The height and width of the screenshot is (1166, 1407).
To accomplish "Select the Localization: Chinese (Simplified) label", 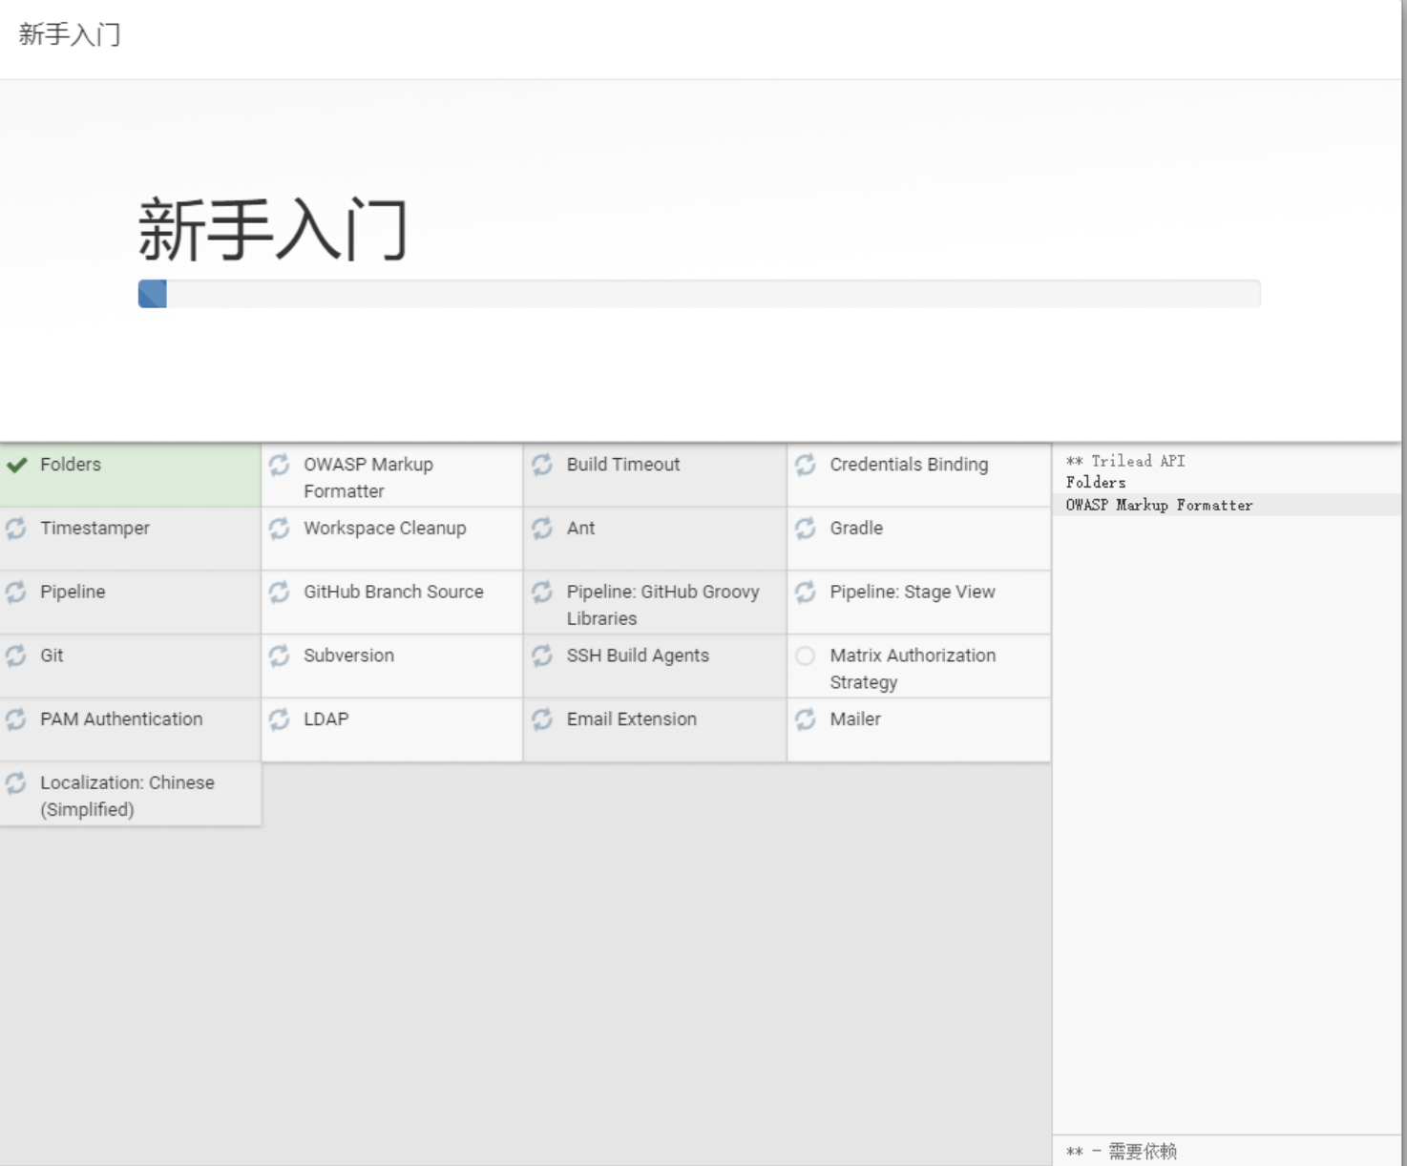I will (x=127, y=796).
